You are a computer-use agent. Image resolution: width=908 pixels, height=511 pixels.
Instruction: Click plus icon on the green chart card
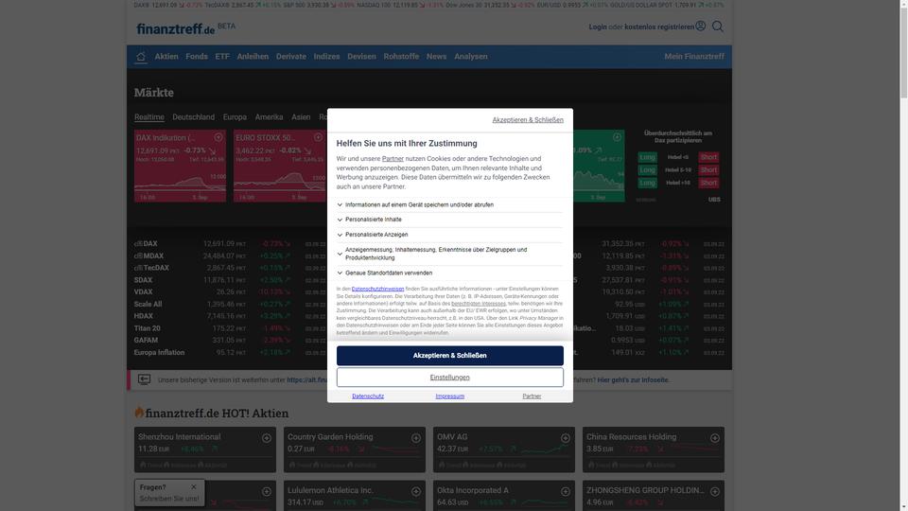click(x=617, y=137)
